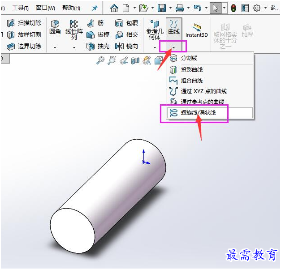Choose 投影曲线 from the curves menu
This screenshot has width=281, height=269.
tap(210, 70)
